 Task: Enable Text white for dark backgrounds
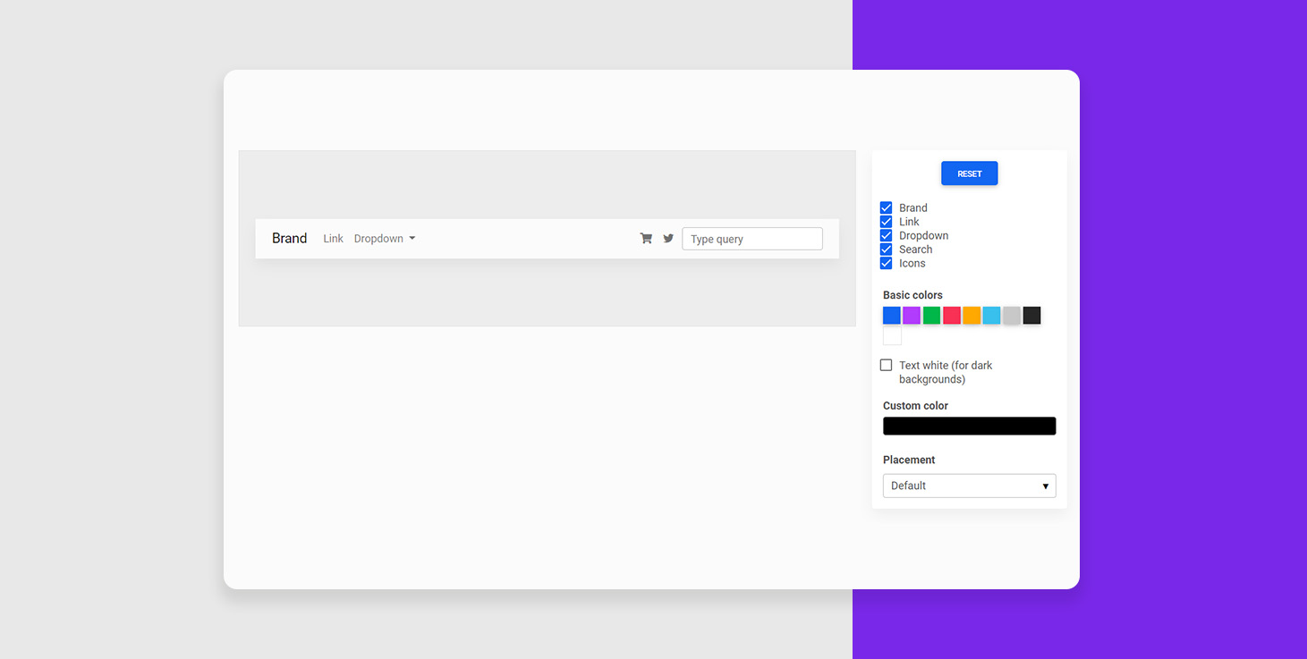(x=887, y=365)
